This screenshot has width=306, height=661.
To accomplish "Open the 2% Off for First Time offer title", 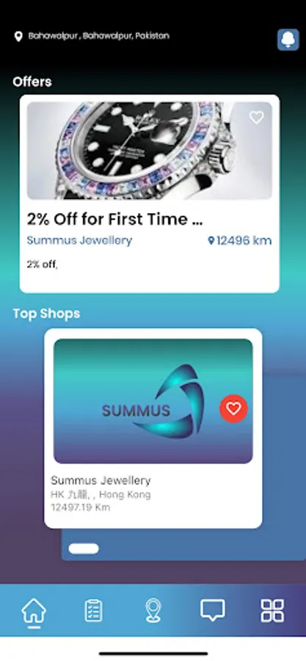I will [x=115, y=219].
